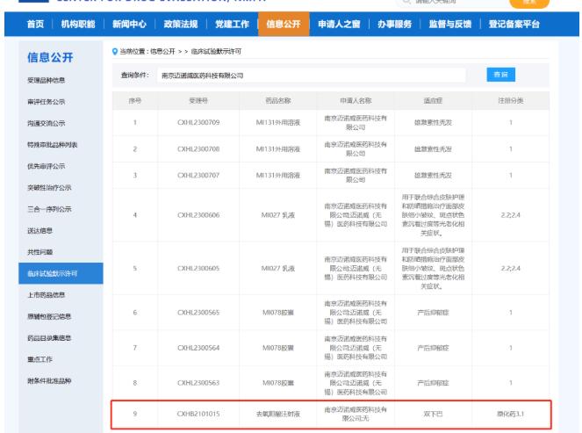This screenshot has width=582, height=433.
Task: Click 双下巴 indication in row 9
Action: (x=433, y=414)
